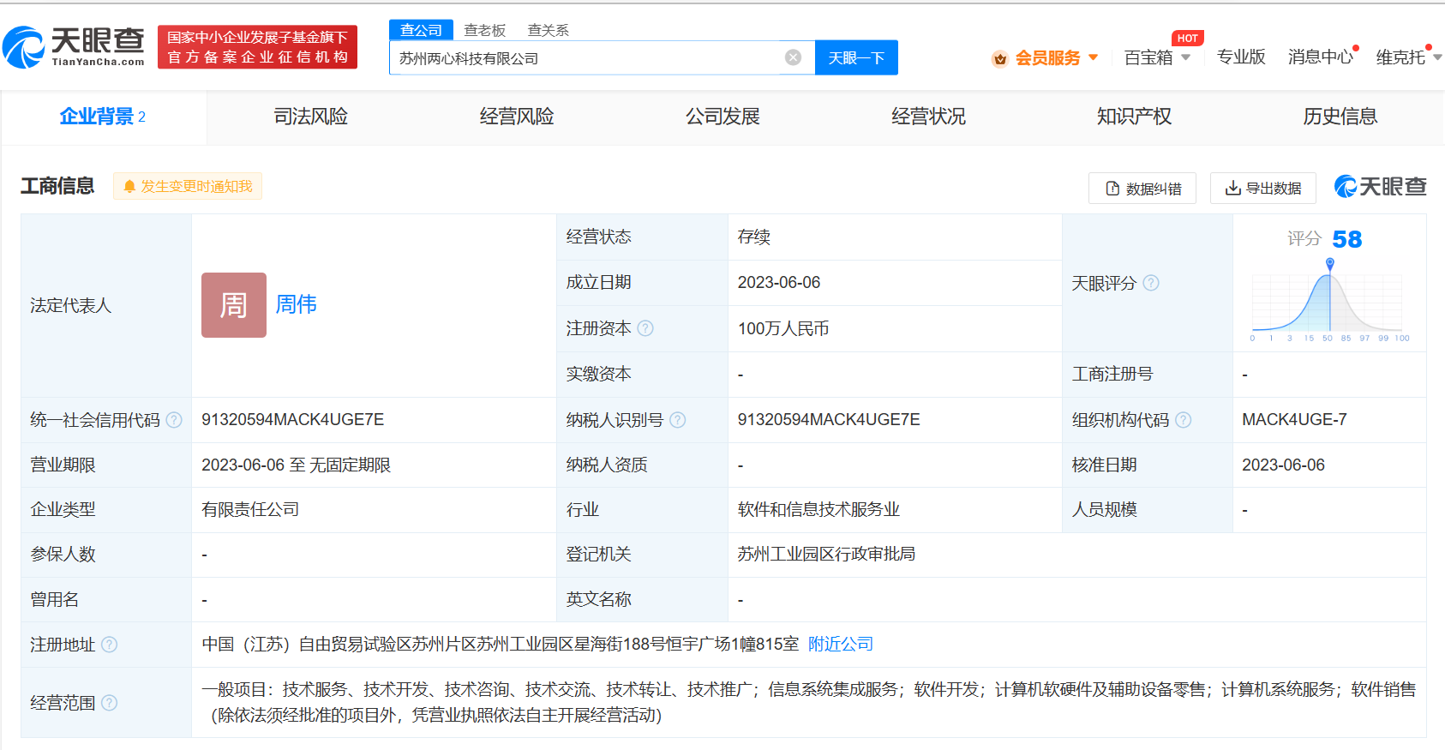Click the download icon in 导出数据 button
1445x750 pixels.
pos(1233,189)
